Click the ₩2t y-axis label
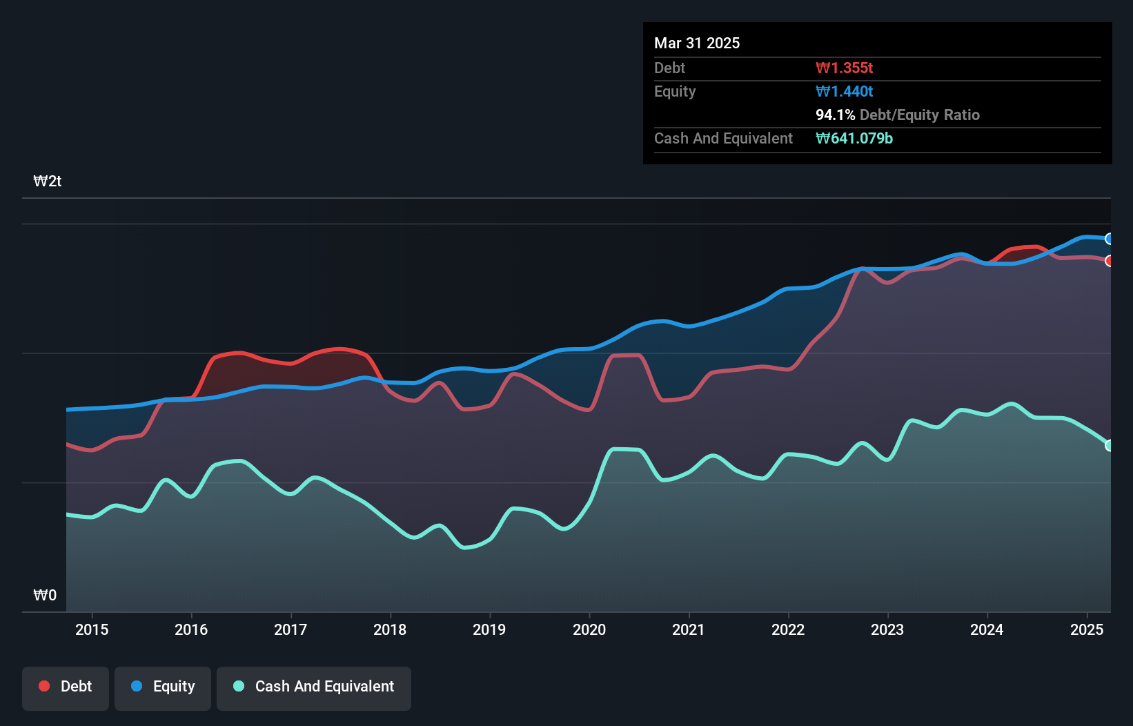 pos(48,181)
